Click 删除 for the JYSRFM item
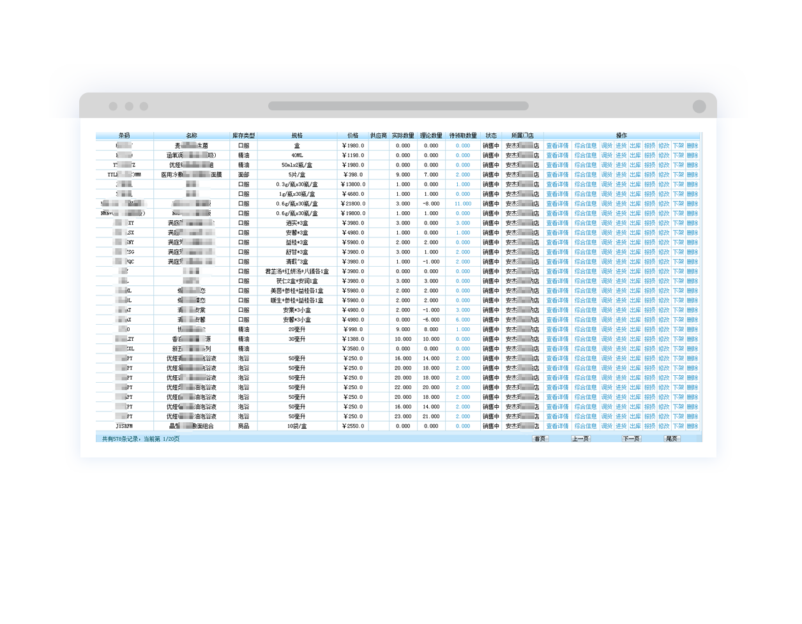 [692, 426]
